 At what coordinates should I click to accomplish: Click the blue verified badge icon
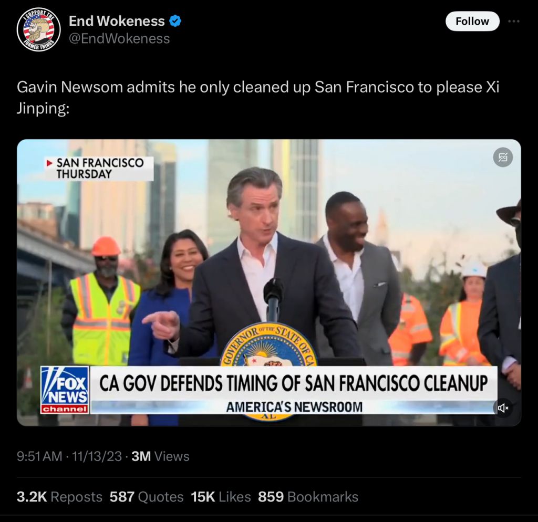pyautogui.click(x=175, y=21)
